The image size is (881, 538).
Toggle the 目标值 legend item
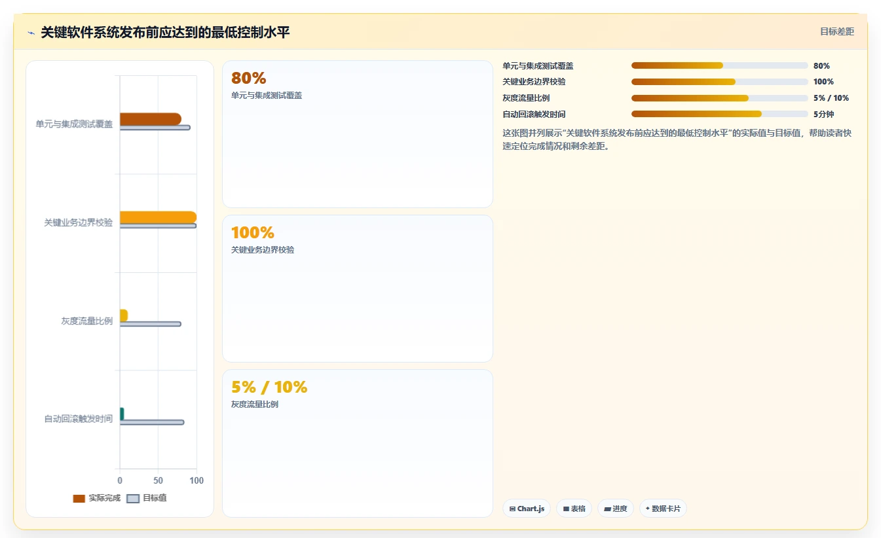146,498
